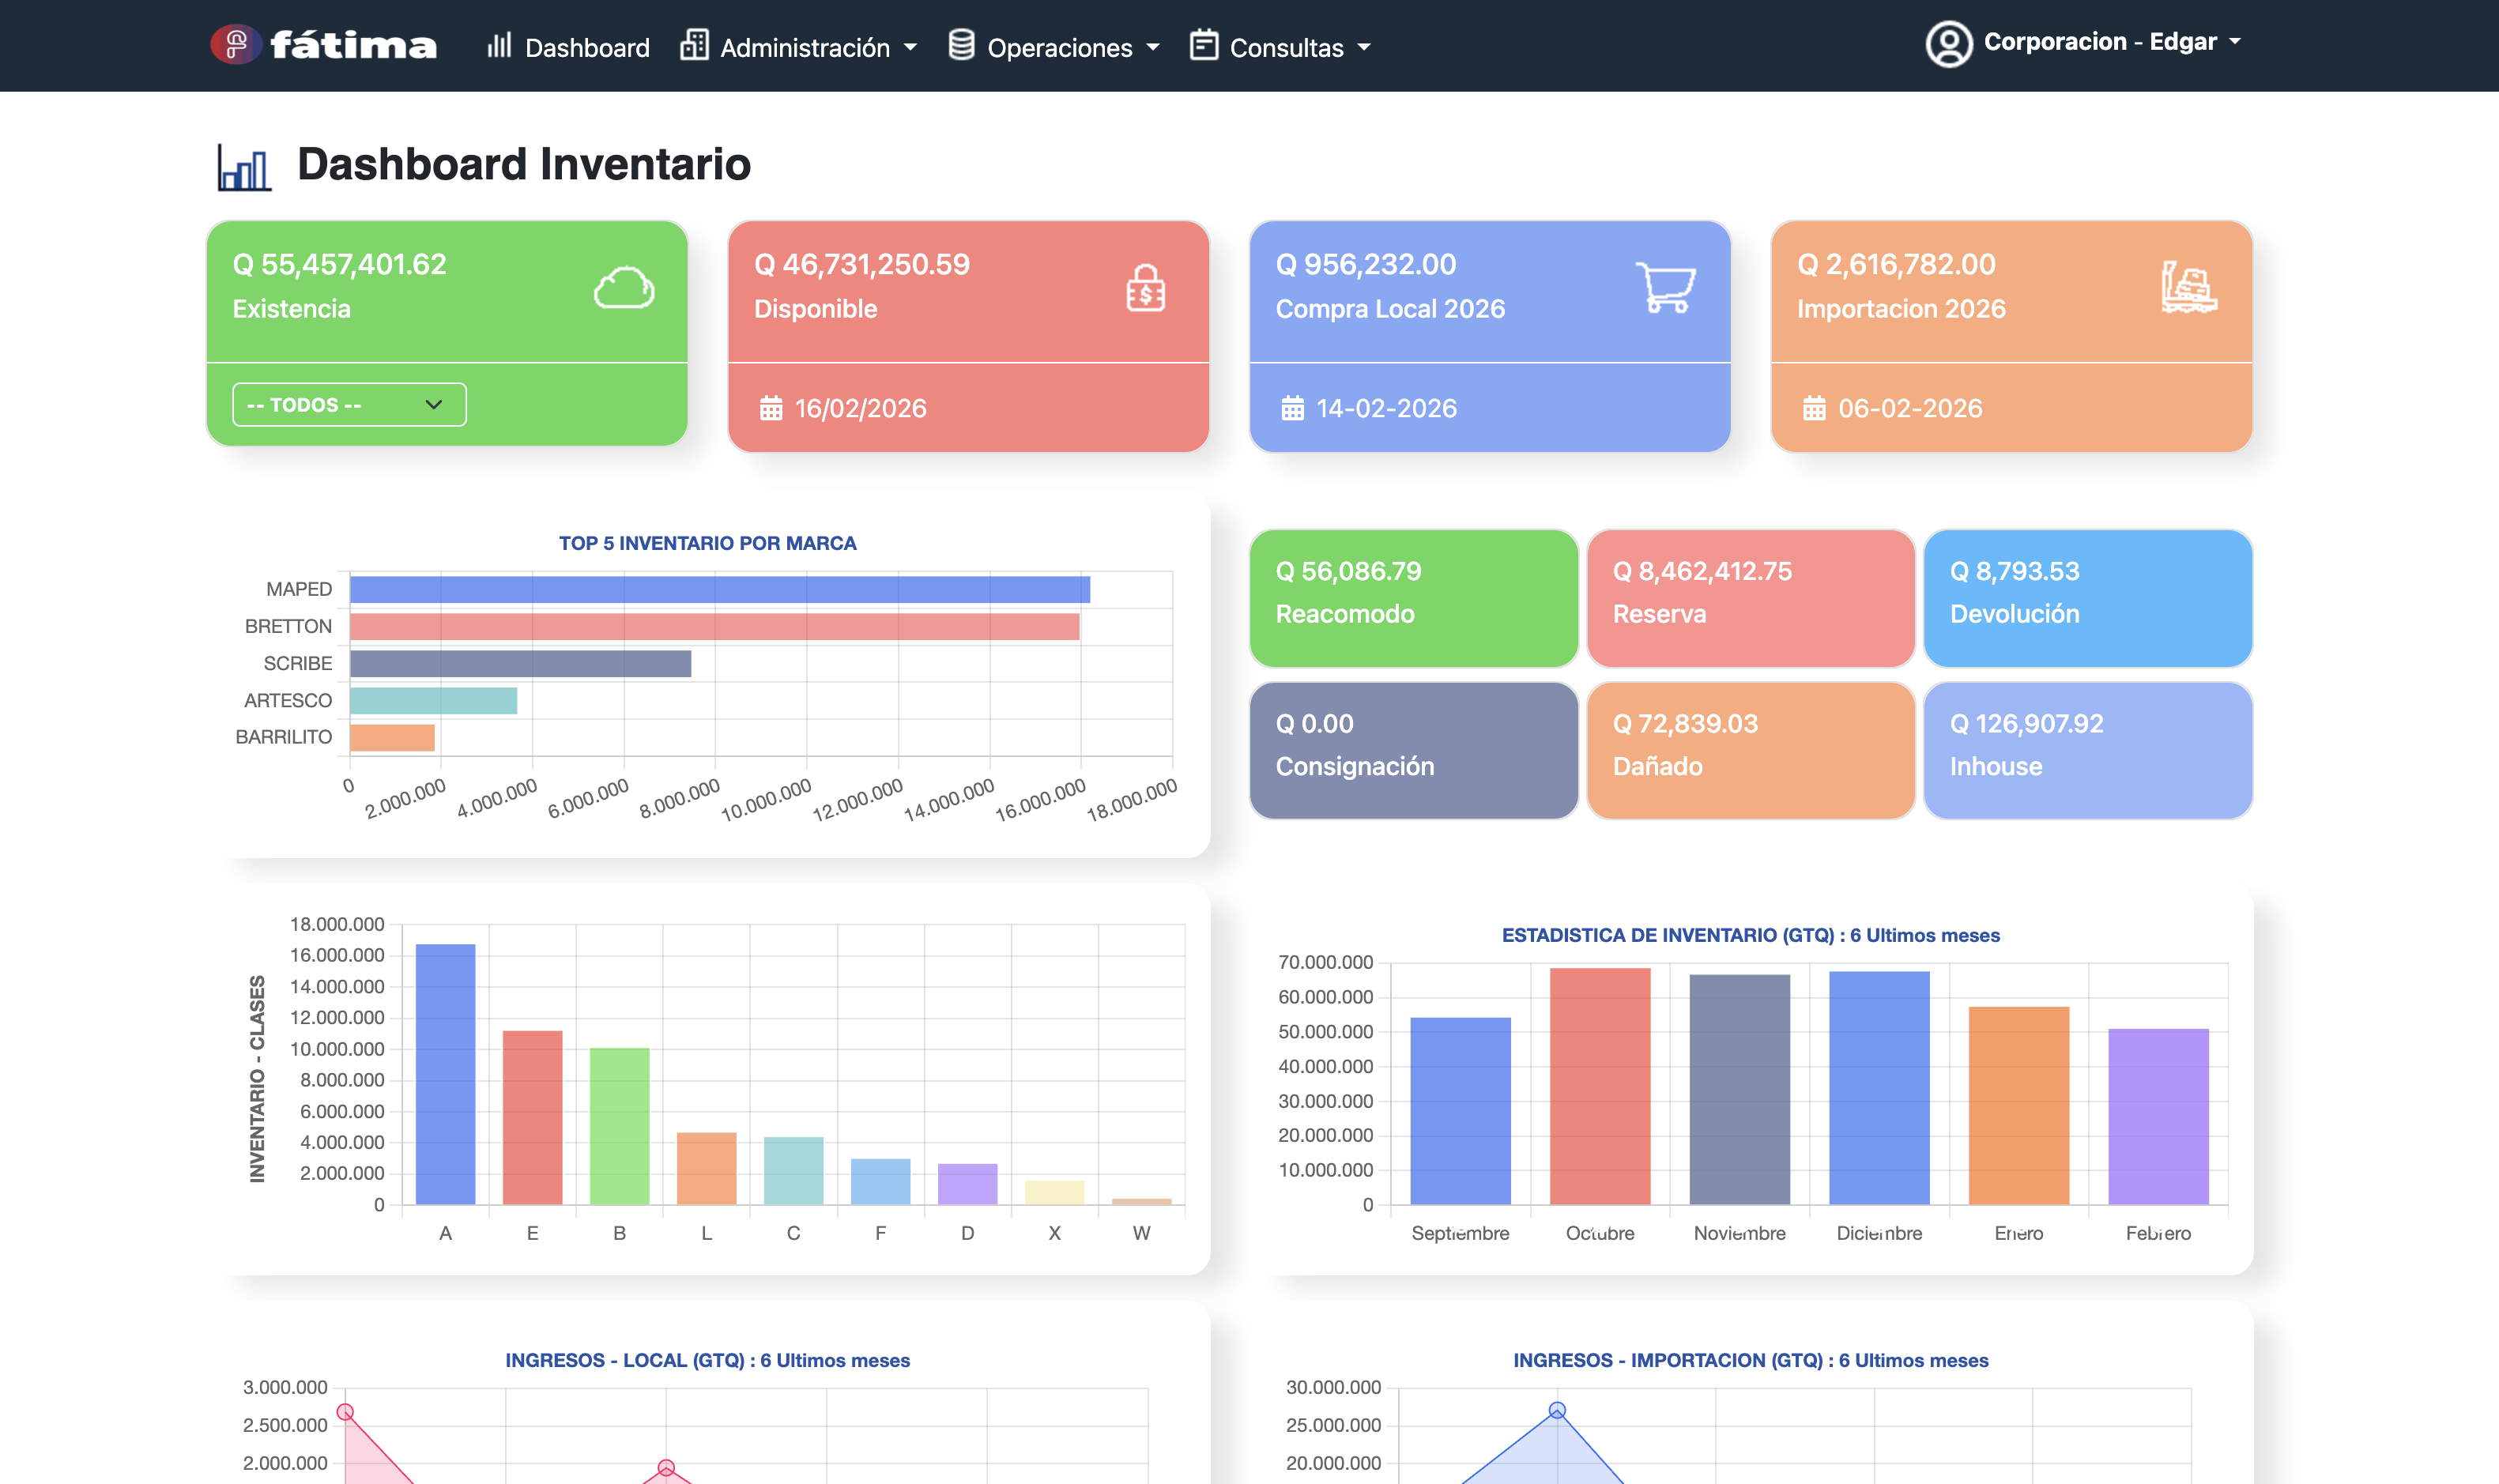The height and width of the screenshot is (1484, 2499).
Task: Click the fátima brand name link
Action: click(353, 46)
